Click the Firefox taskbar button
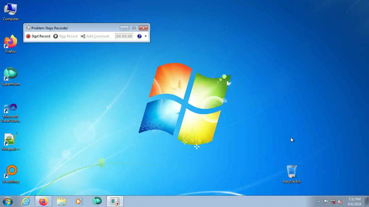Screen dimensions: 369x207 click(44, 202)
